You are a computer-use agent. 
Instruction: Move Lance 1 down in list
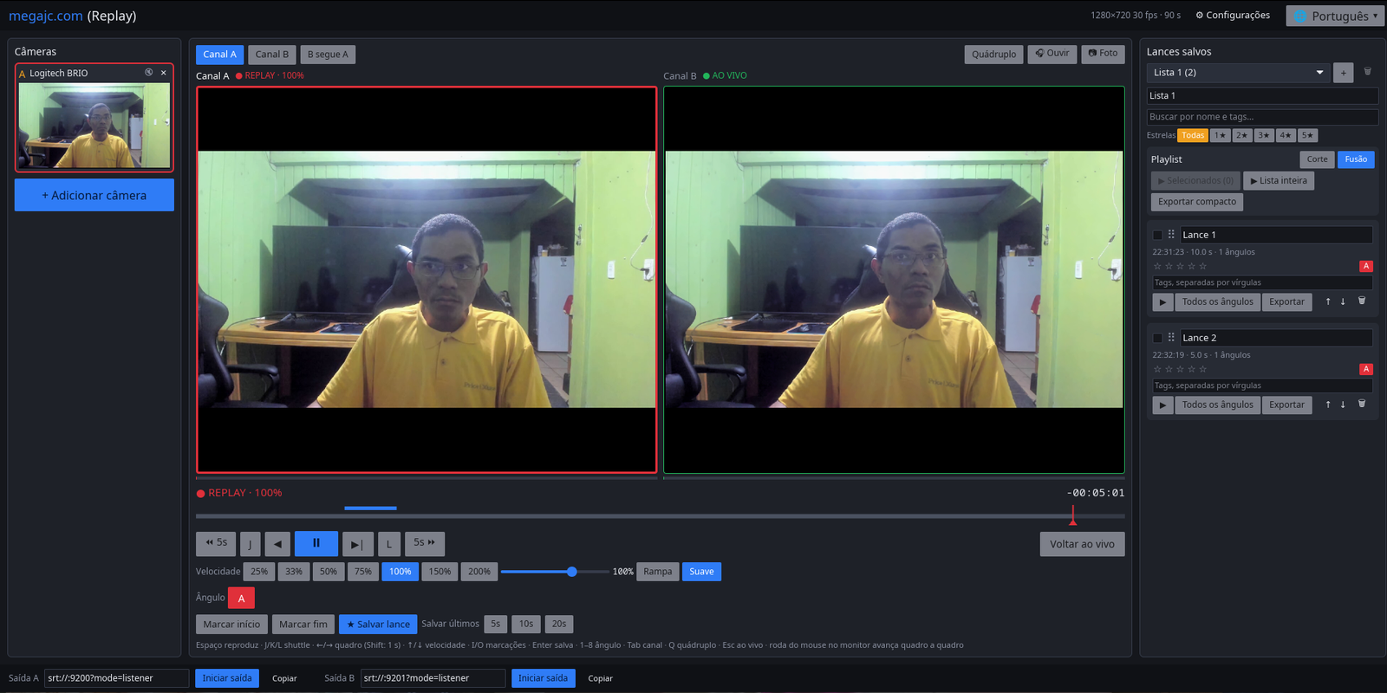click(1343, 301)
